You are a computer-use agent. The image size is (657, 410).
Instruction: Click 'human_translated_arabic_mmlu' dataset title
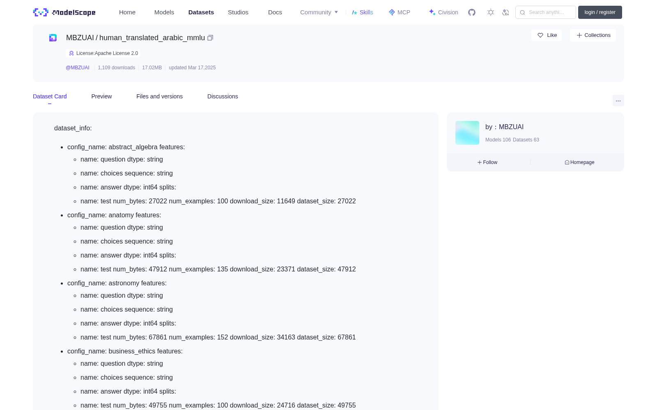[x=152, y=38]
